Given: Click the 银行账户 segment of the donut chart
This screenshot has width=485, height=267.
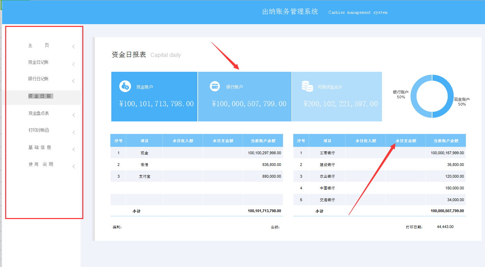Looking at the screenshot, I should point(411,96).
